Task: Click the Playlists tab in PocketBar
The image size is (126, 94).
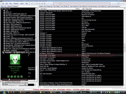Action: click(x=8, y=82)
